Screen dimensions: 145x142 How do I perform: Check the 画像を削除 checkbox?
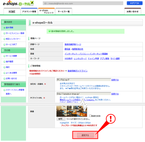(90, 116)
